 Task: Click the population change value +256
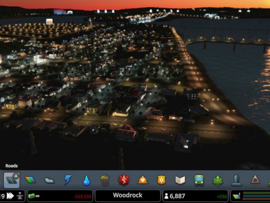[x=222, y=197]
